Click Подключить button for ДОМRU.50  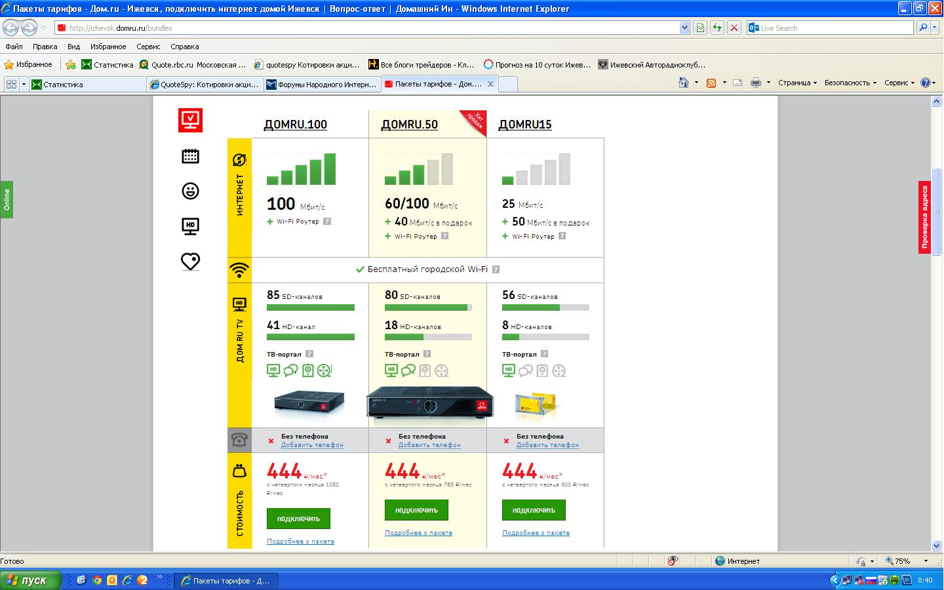pos(416,510)
